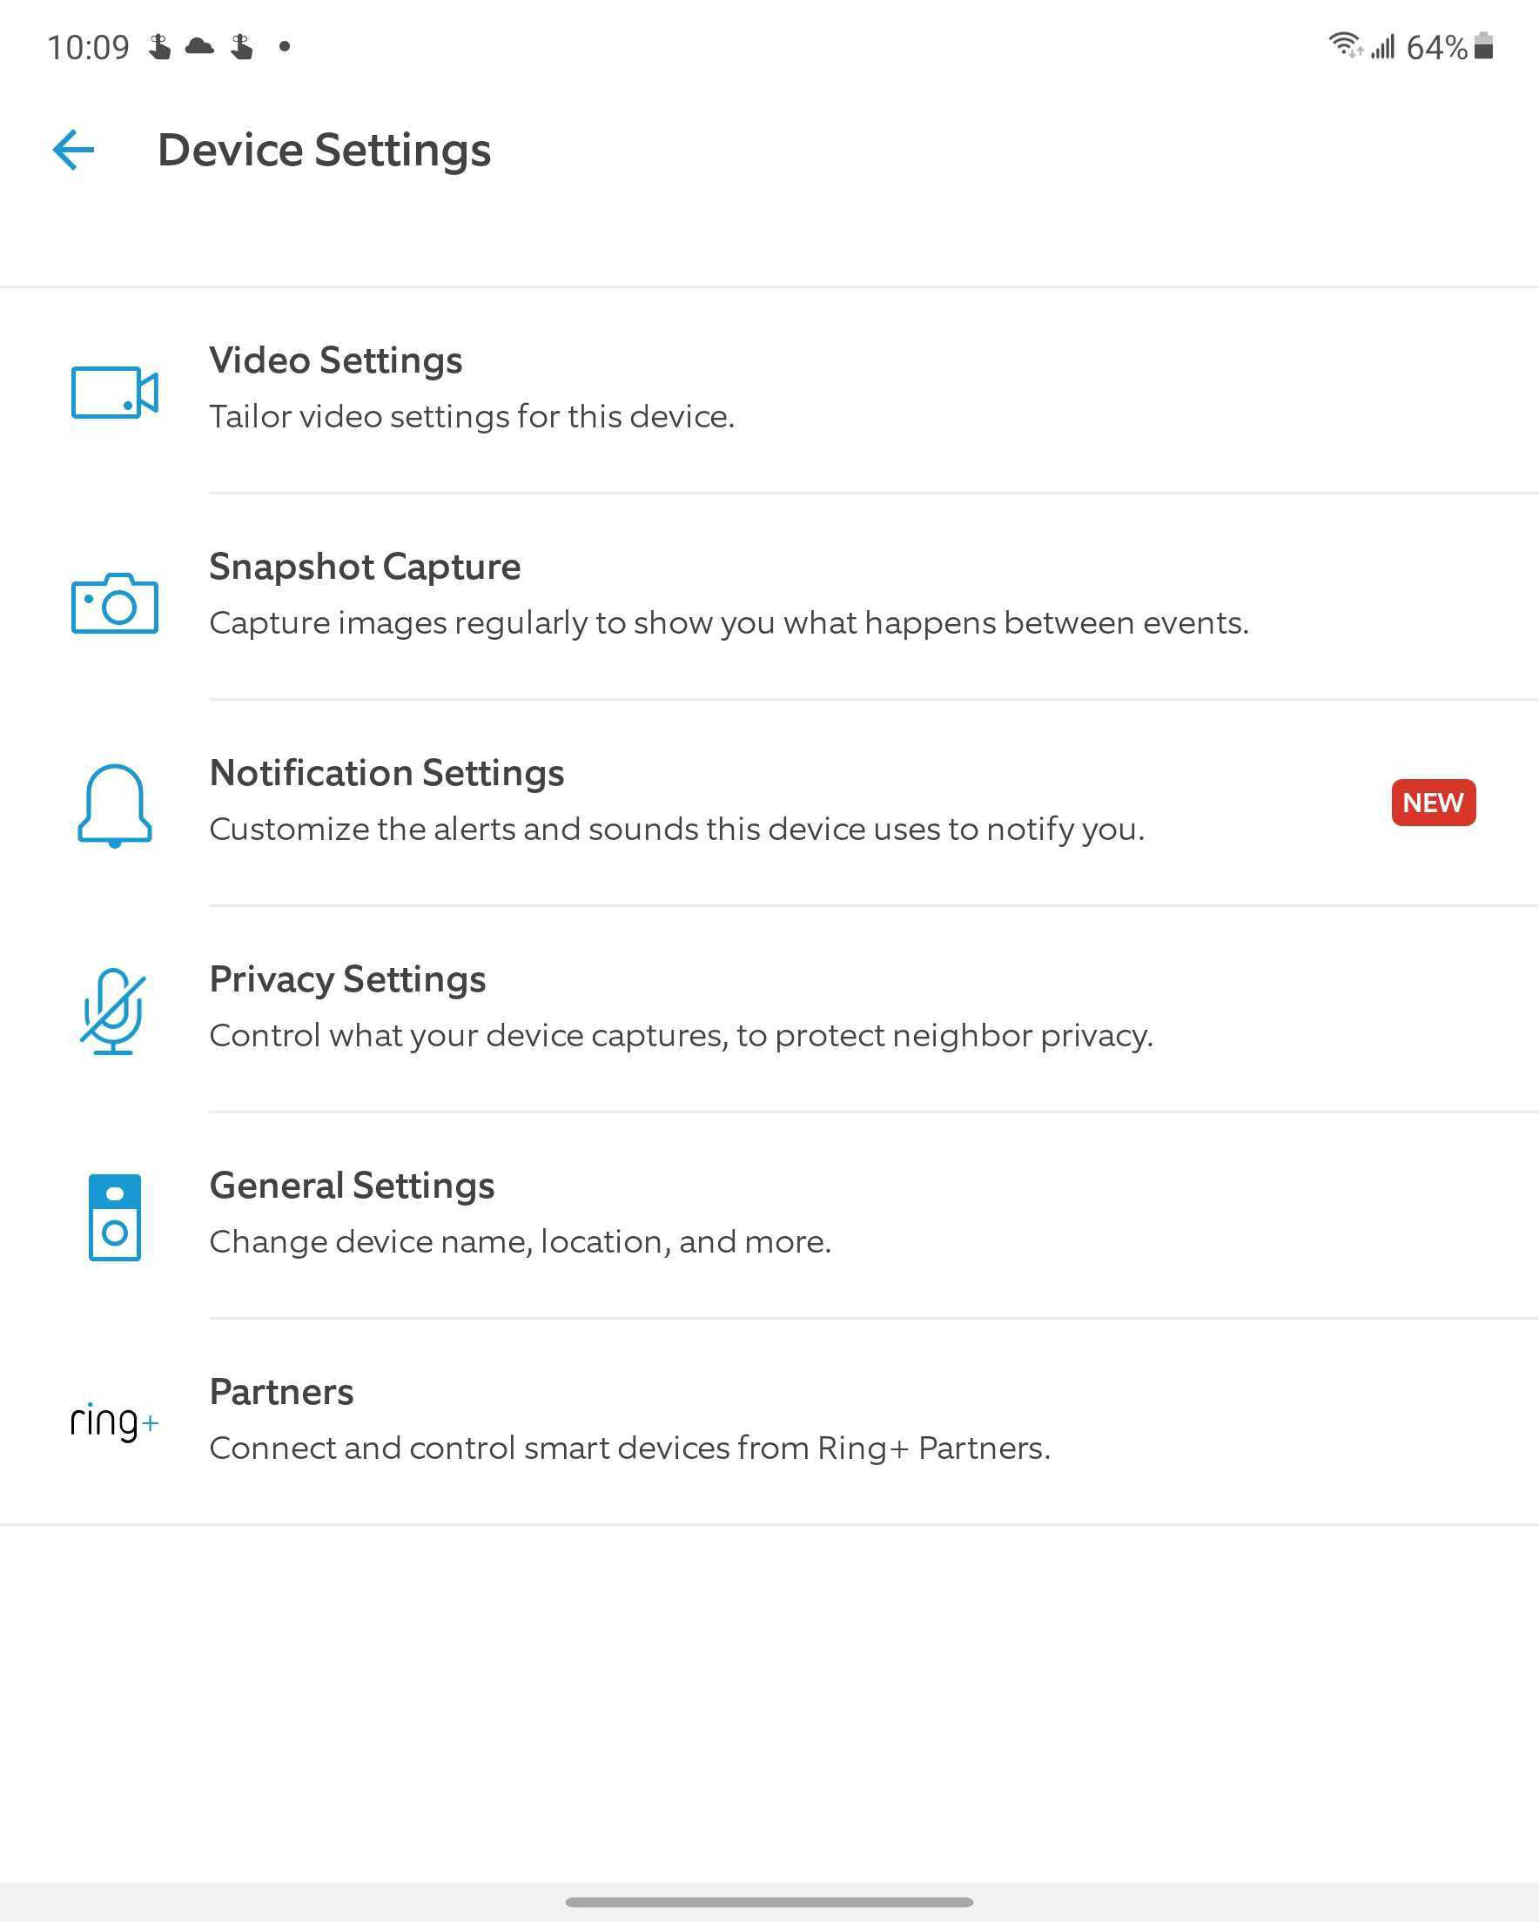The width and height of the screenshot is (1539, 1922).
Task: Tap the Wi-Fi status icon
Action: (1345, 44)
